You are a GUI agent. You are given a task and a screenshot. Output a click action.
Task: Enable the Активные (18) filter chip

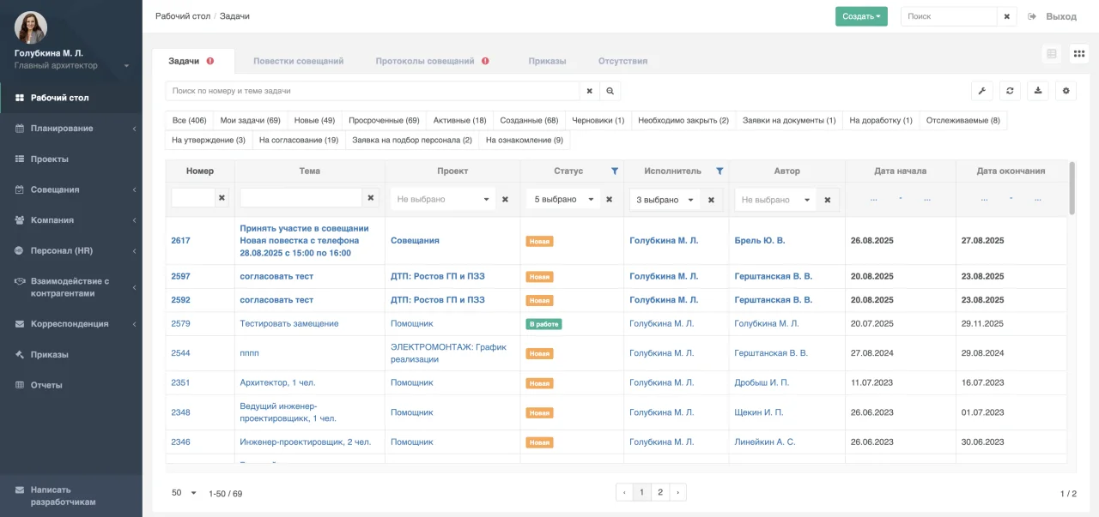click(x=460, y=120)
